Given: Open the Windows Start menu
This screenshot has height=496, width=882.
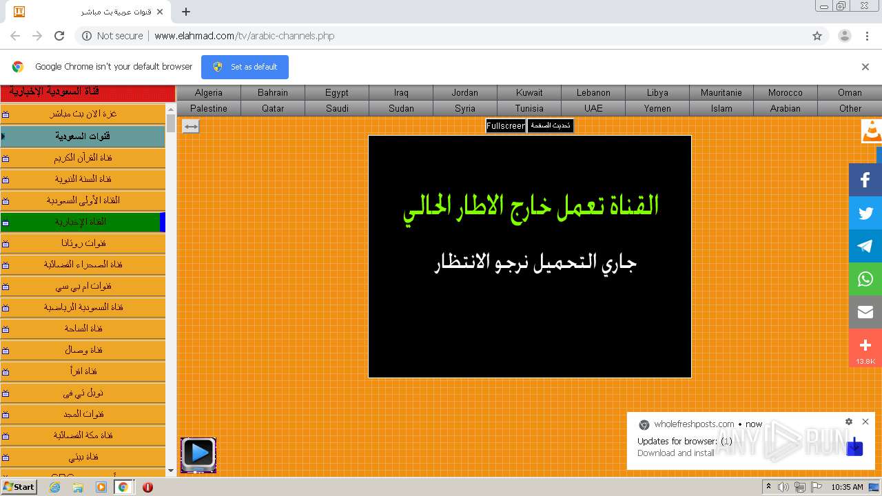Looking at the screenshot, I should [19, 487].
